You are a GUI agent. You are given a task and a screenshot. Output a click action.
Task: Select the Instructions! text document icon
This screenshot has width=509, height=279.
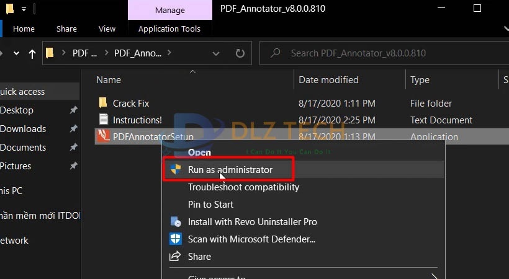[103, 120]
